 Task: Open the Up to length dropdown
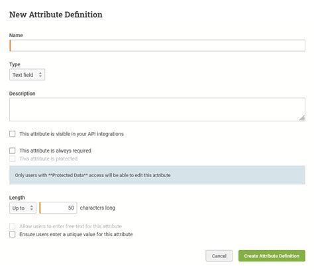tap(23, 208)
